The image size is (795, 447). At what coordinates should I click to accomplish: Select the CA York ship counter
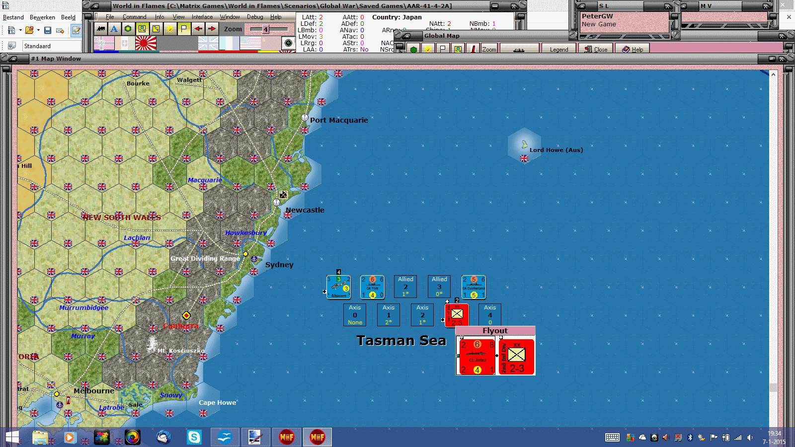(x=372, y=287)
